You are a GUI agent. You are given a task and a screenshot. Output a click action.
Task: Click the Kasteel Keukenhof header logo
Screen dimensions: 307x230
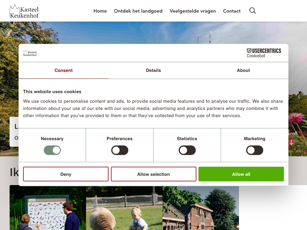point(24,11)
